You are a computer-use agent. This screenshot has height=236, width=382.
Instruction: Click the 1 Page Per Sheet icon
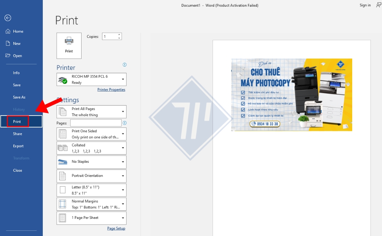coord(63,218)
